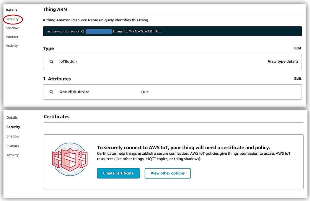This screenshot has height=201, width=310.
Task: Switch to Interact in the Certificates sidebar
Action: click(x=13, y=146)
